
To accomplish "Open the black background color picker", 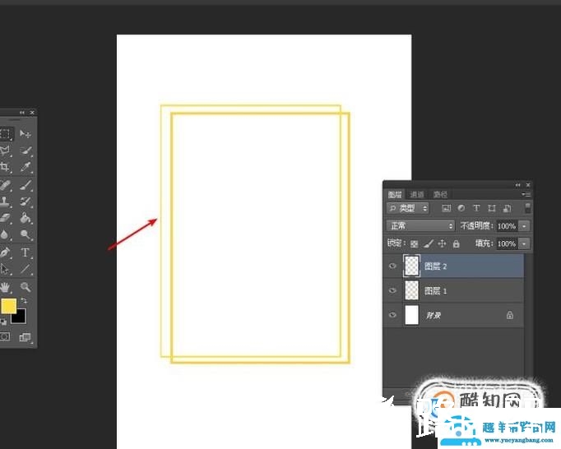I will coord(20,317).
